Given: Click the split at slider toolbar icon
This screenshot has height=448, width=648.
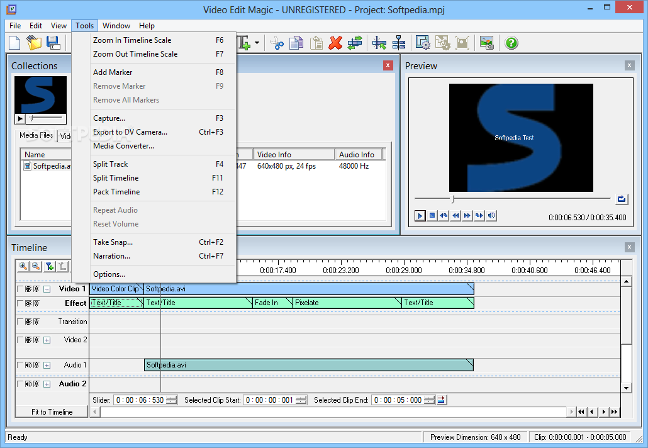Looking at the screenshot, I should click(379, 43).
